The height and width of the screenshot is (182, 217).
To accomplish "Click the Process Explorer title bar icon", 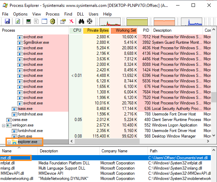I will pos(5,5).
